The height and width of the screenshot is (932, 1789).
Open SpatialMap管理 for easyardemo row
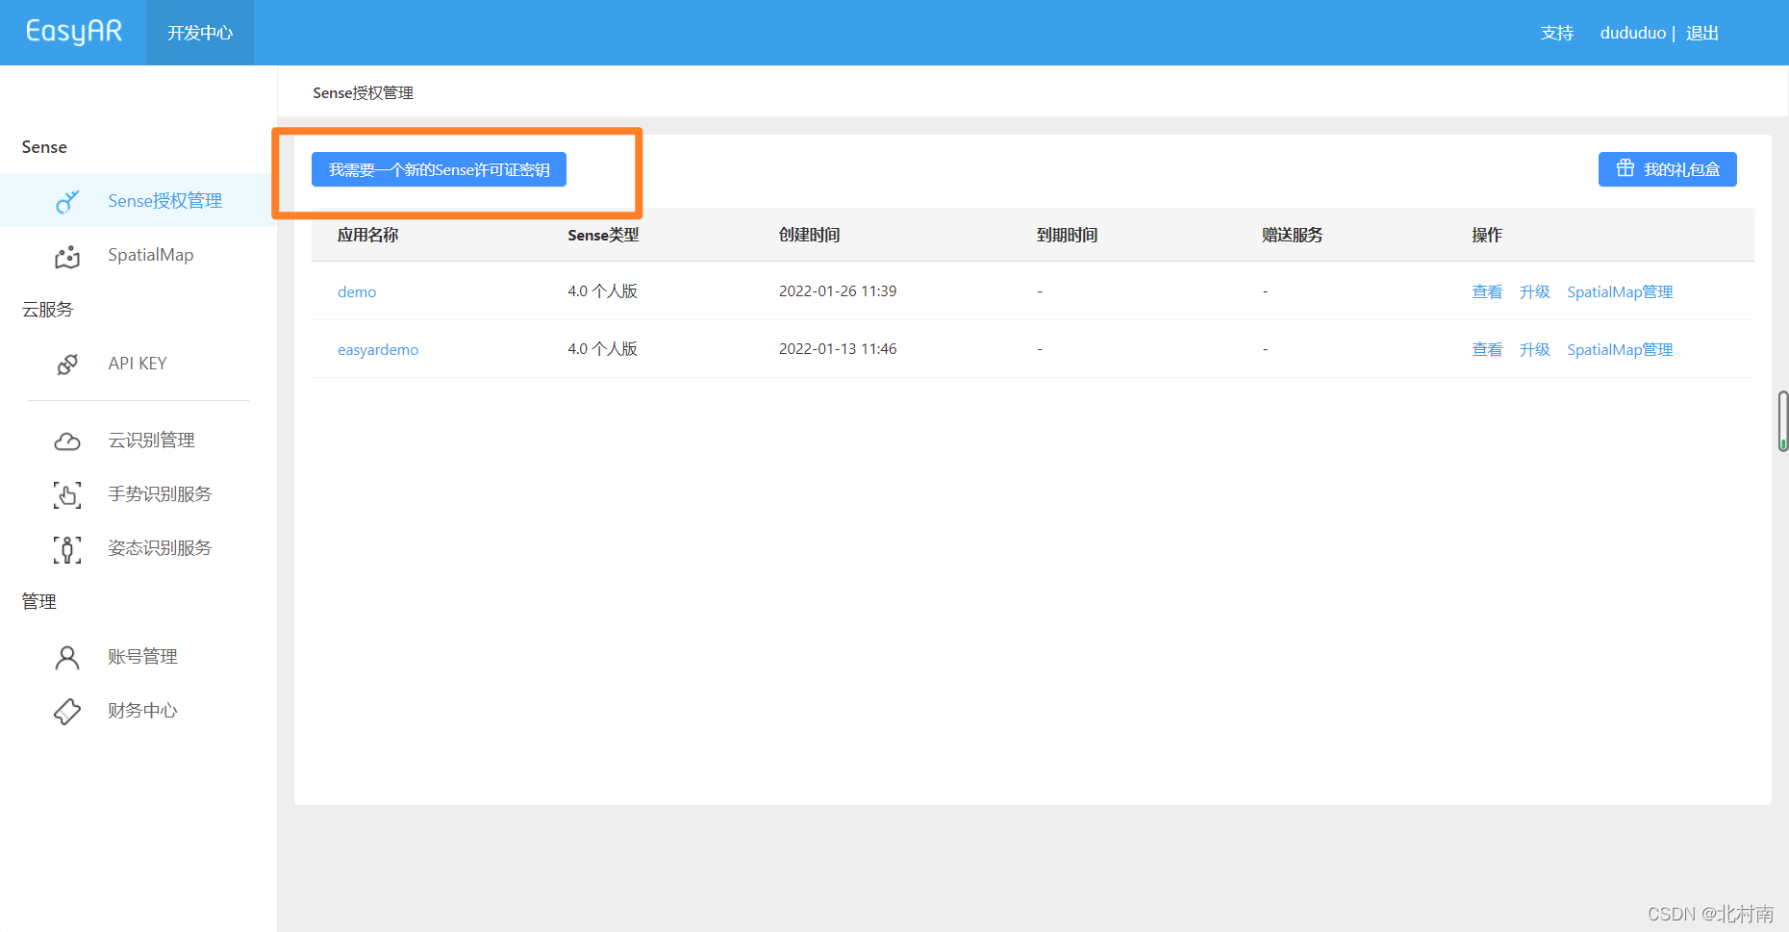1620,349
